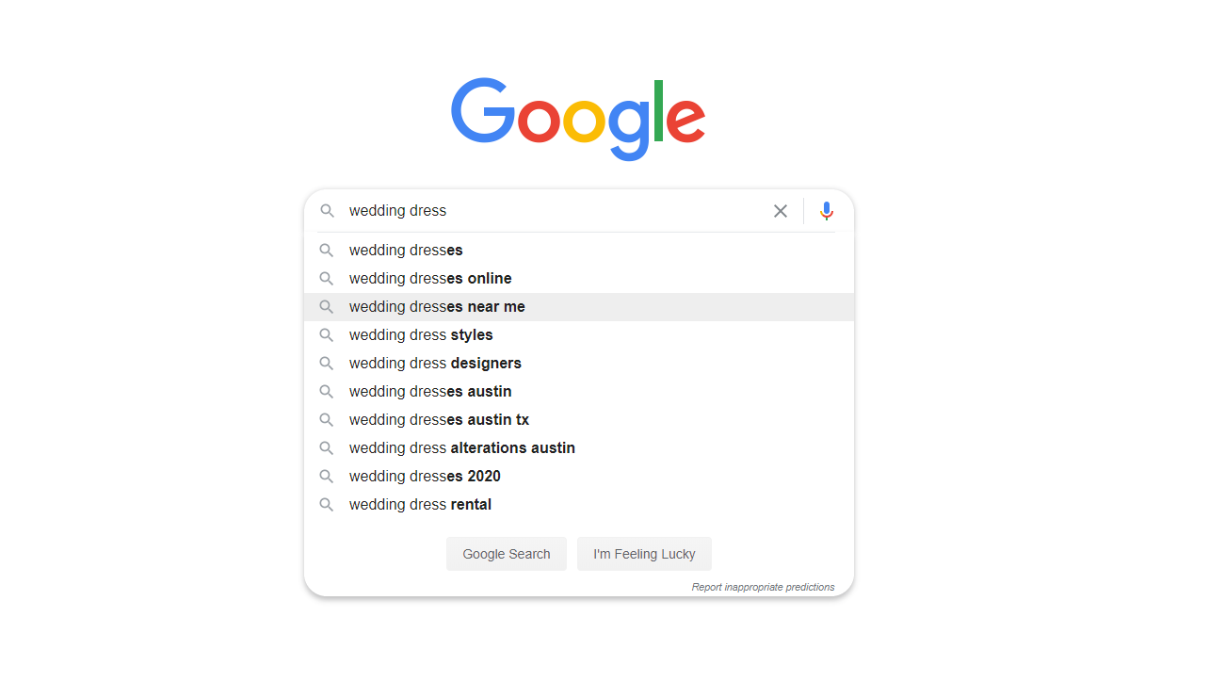The height and width of the screenshot is (698, 1209).
Task: Select 'wedding dresses austin' suggestion
Action: 579,392
